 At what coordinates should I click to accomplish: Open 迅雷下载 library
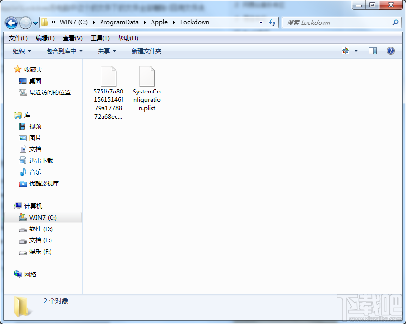click(36, 160)
